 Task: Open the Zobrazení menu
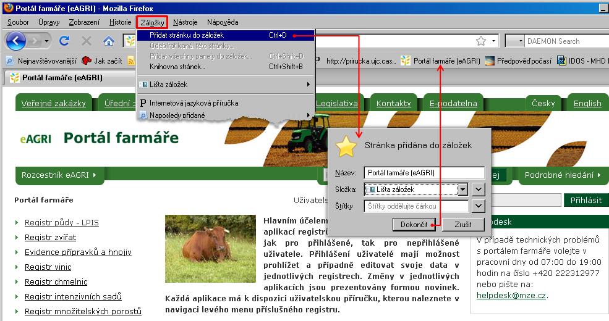pos(84,22)
